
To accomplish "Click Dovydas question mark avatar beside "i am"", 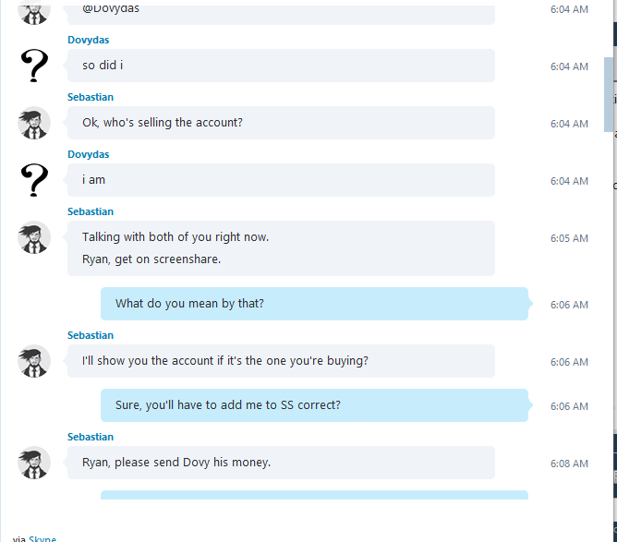I will [x=34, y=180].
